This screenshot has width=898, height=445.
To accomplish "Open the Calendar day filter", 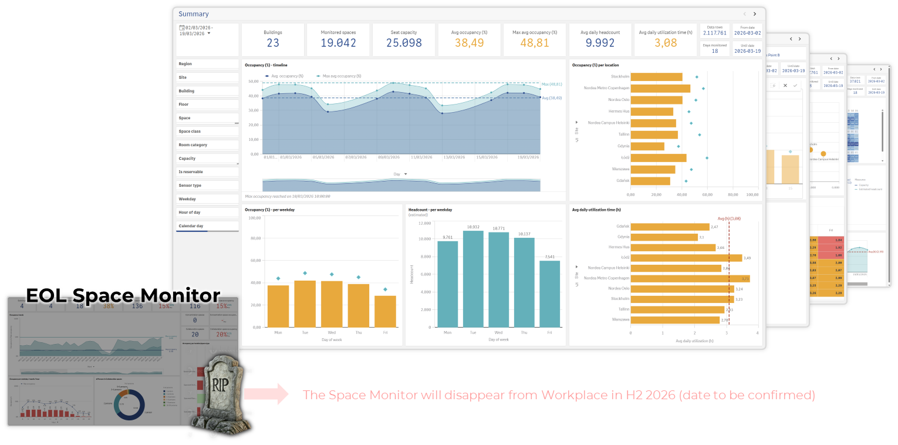I will click(207, 226).
